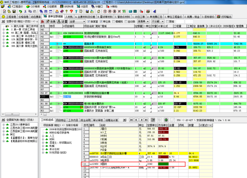
Task: Enable the 自动取 checkbox
Action: point(126,22)
